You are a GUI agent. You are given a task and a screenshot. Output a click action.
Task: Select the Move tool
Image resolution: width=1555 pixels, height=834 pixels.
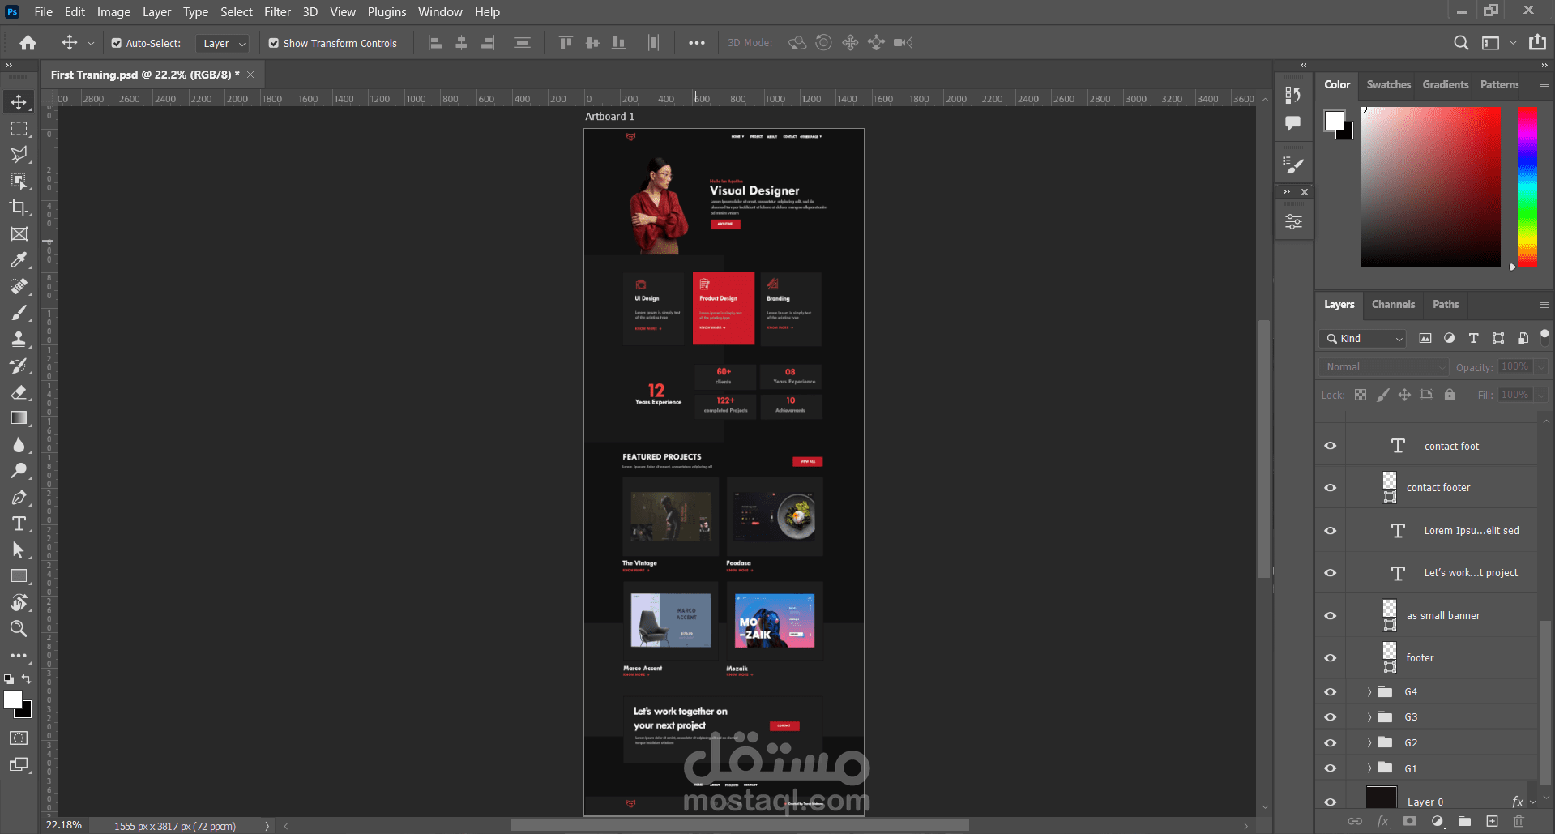click(x=19, y=102)
